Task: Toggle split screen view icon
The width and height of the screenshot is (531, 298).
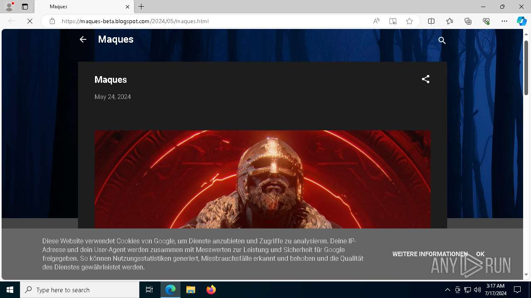Action: 431,21
